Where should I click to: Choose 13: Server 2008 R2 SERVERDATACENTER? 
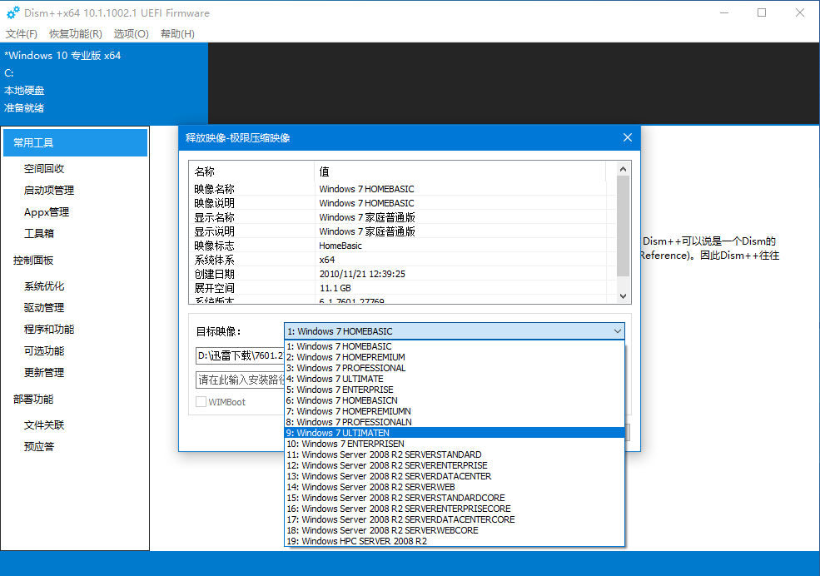455,476
